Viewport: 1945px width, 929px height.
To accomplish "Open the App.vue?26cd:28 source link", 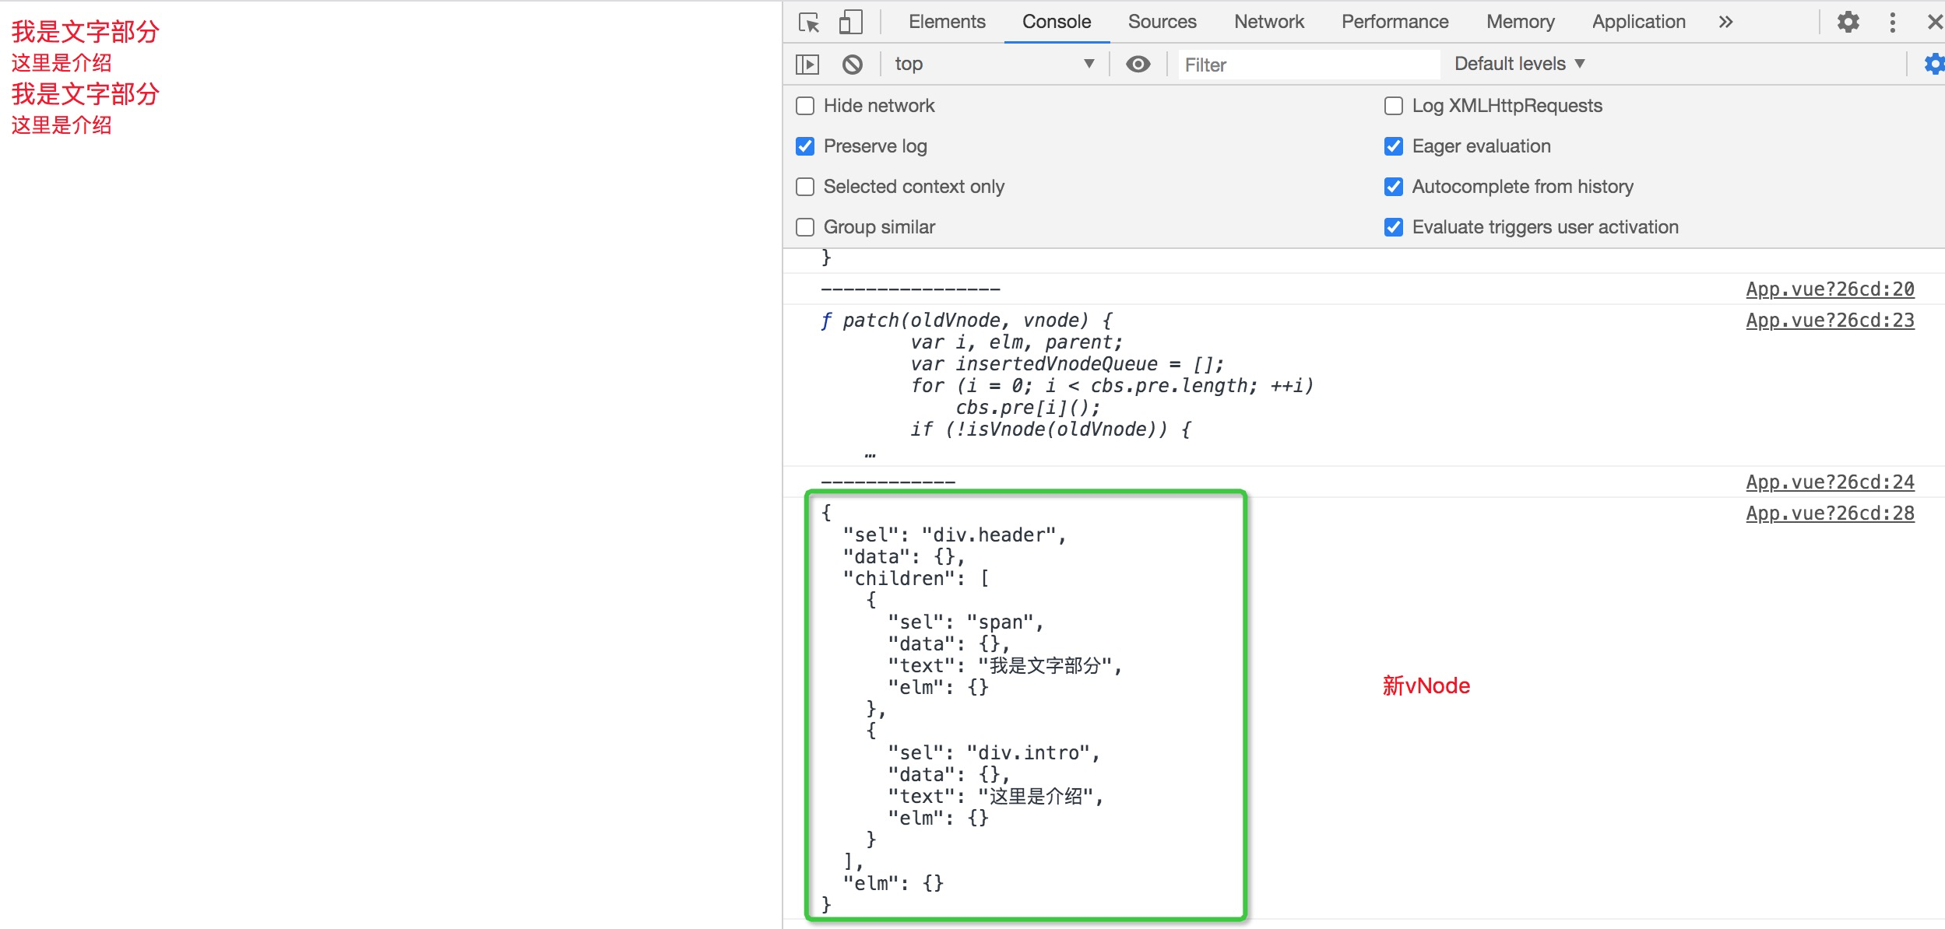I will (1829, 514).
